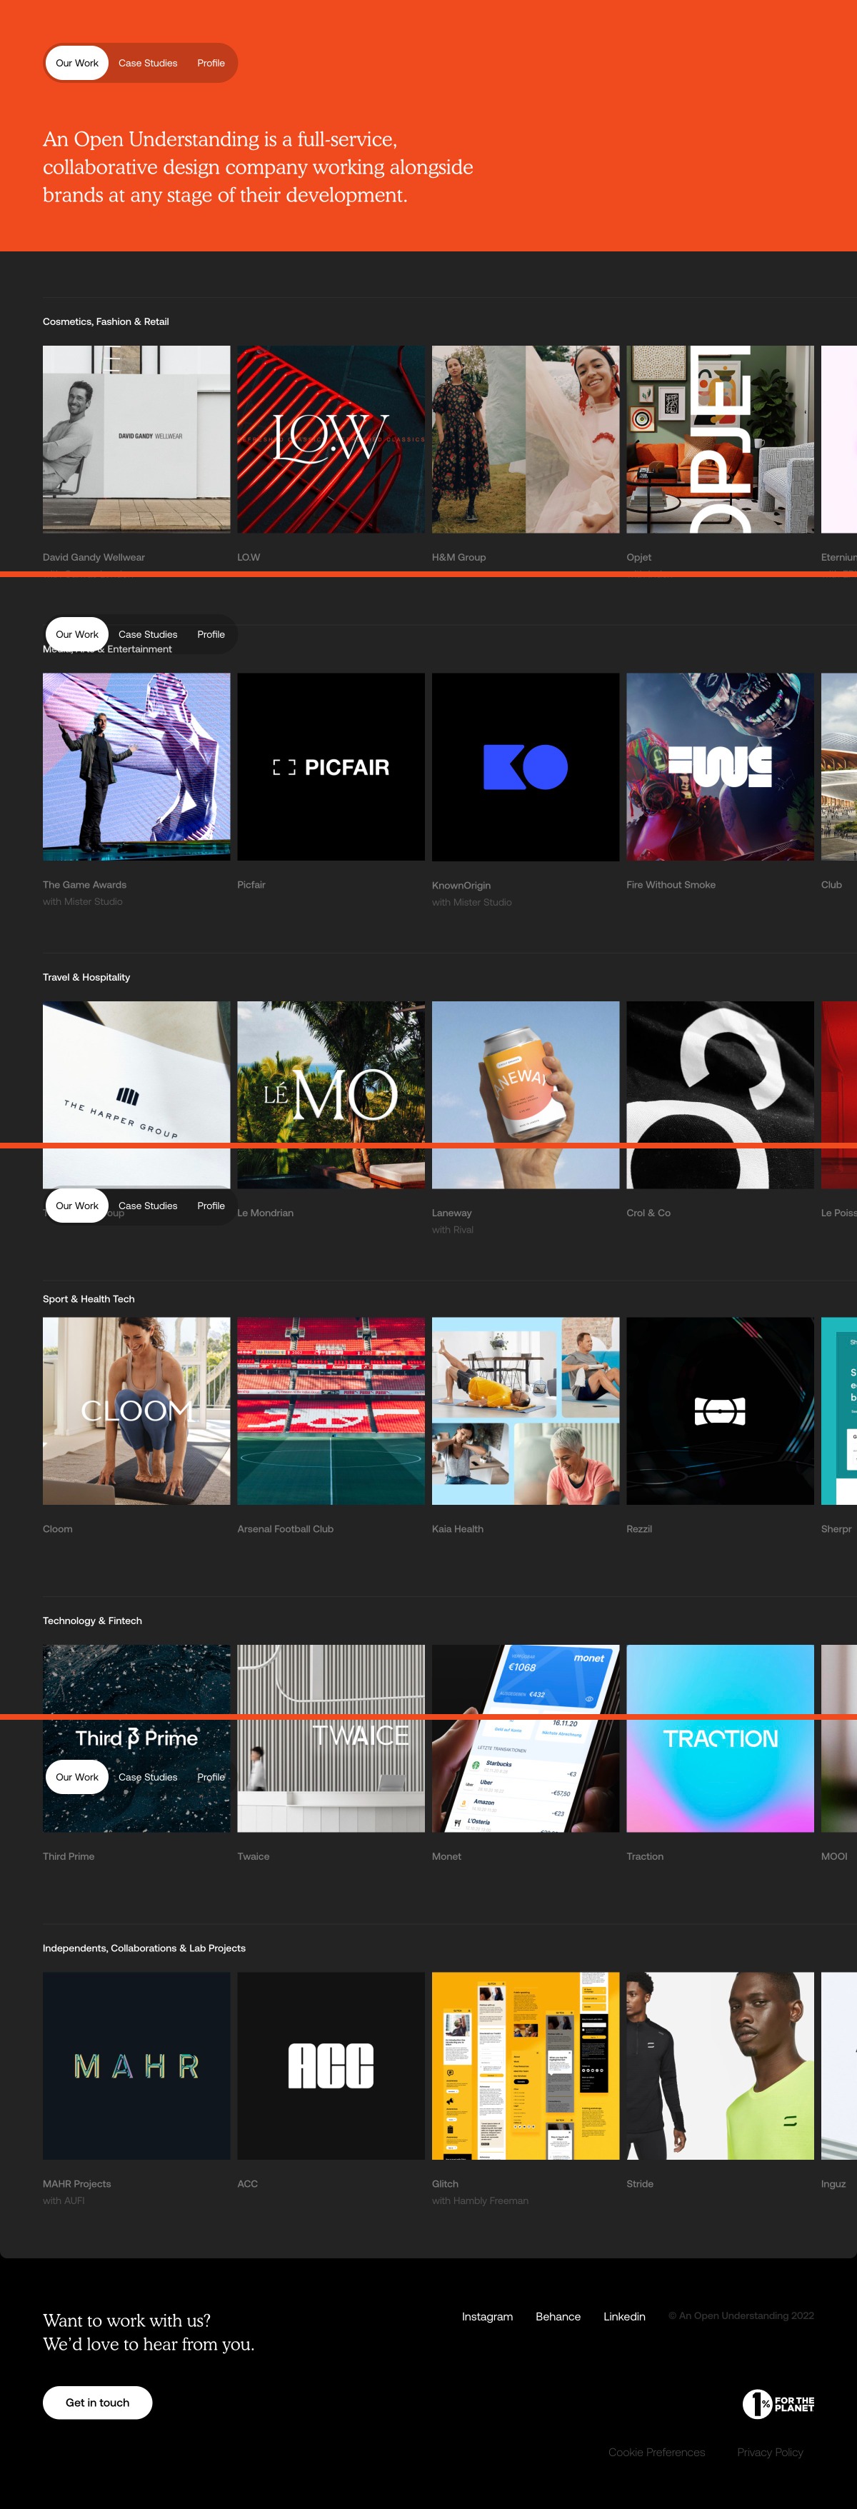857x2509 pixels.
Task: Click the Get in touch button
Action: pos(97,2403)
